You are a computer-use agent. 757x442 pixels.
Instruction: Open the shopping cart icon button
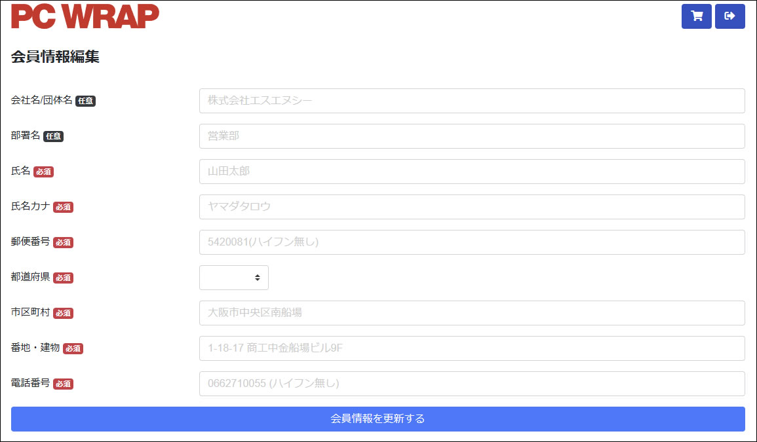[x=696, y=16]
